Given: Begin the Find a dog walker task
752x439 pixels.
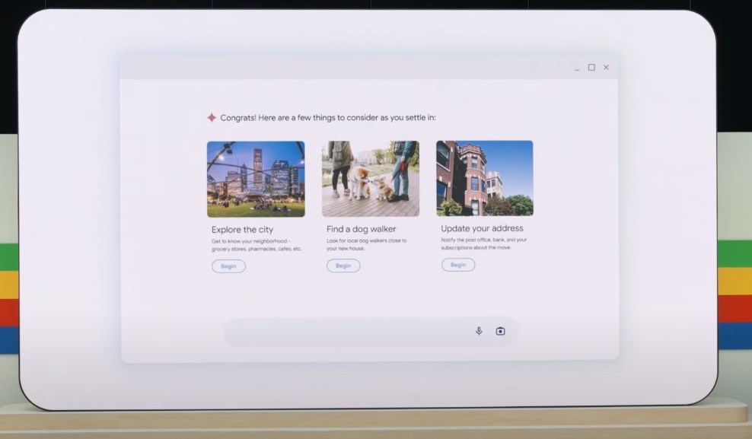Looking at the screenshot, I should (343, 266).
